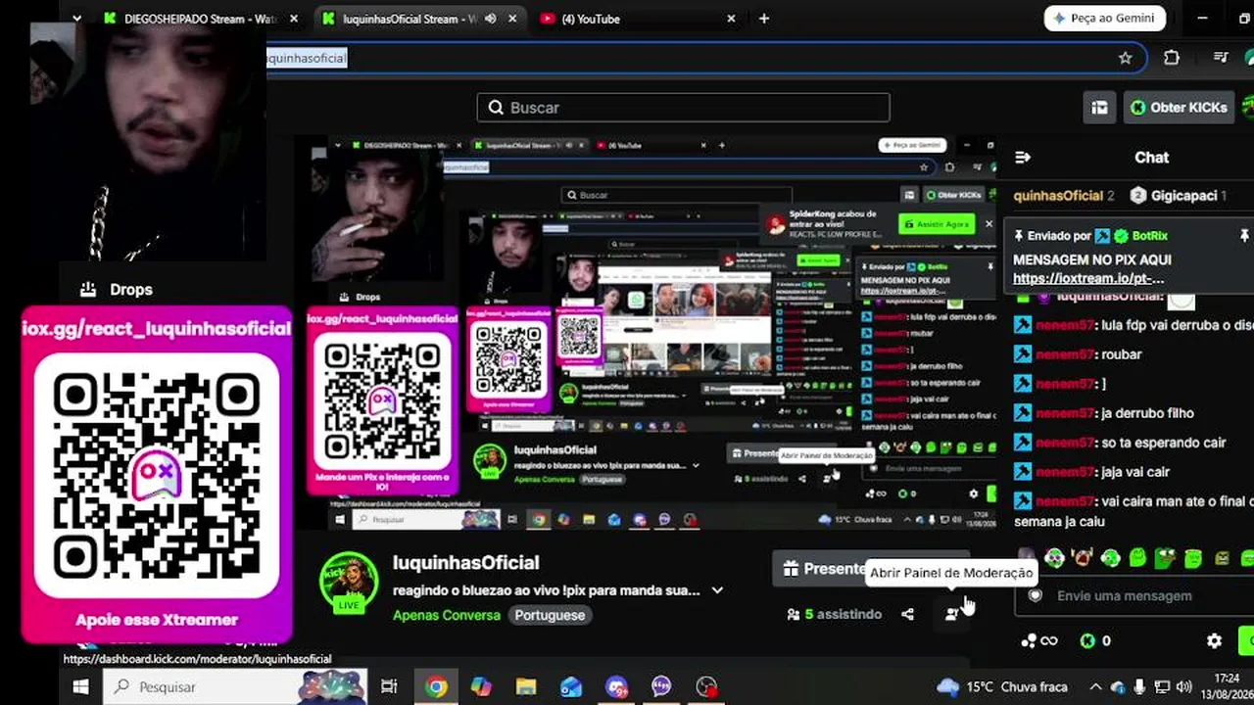
Task: Open Chrome extensions puzzle icon
Action: pyautogui.click(x=1172, y=58)
